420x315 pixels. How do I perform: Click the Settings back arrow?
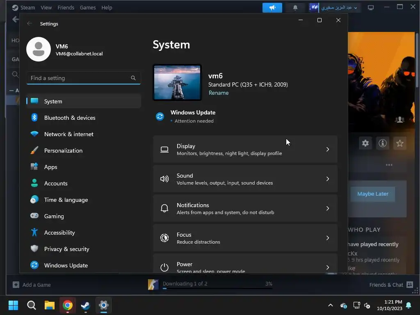tap(30, 23)
